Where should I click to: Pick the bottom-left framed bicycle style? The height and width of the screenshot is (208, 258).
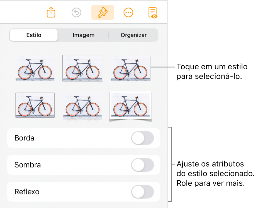click(35, 105)
